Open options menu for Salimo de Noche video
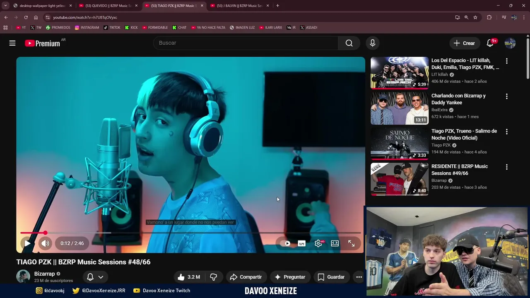 click(506, 132)
